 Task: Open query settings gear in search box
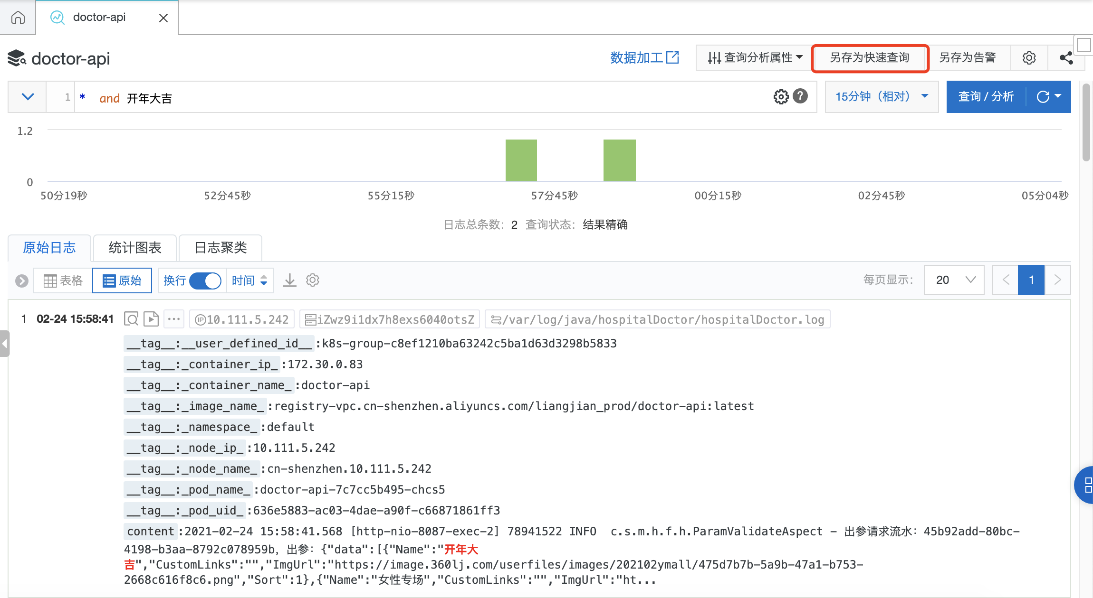pos(781,97)
